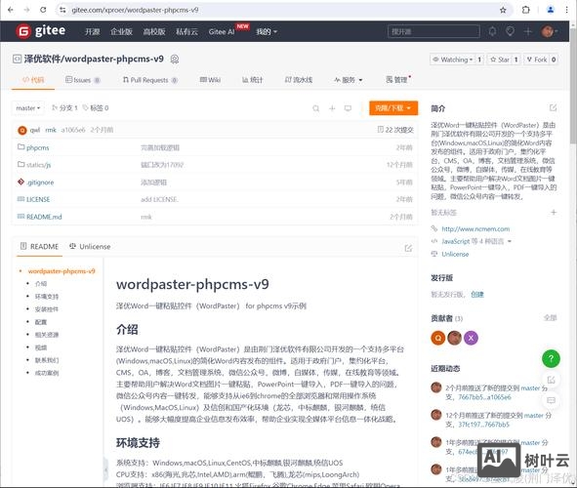Open the .gitignore file
Viewport: 577px width, 488px height.
pyautogui.click(x=40, y=183)
